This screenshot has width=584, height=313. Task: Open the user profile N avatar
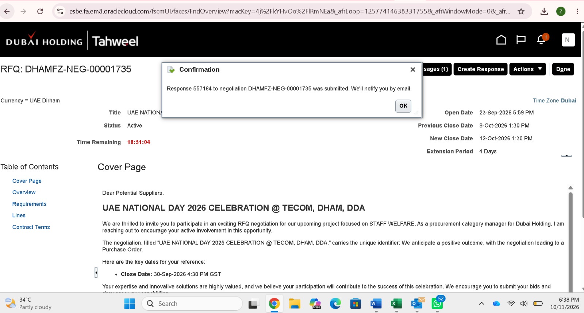tap(568, 40)
